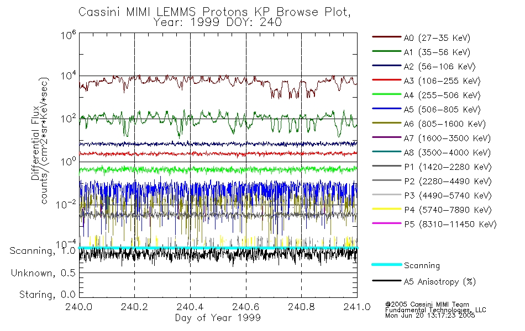Click the Differential Flux y-axis title
Screen dimensions: 525x331
(35, 143)
